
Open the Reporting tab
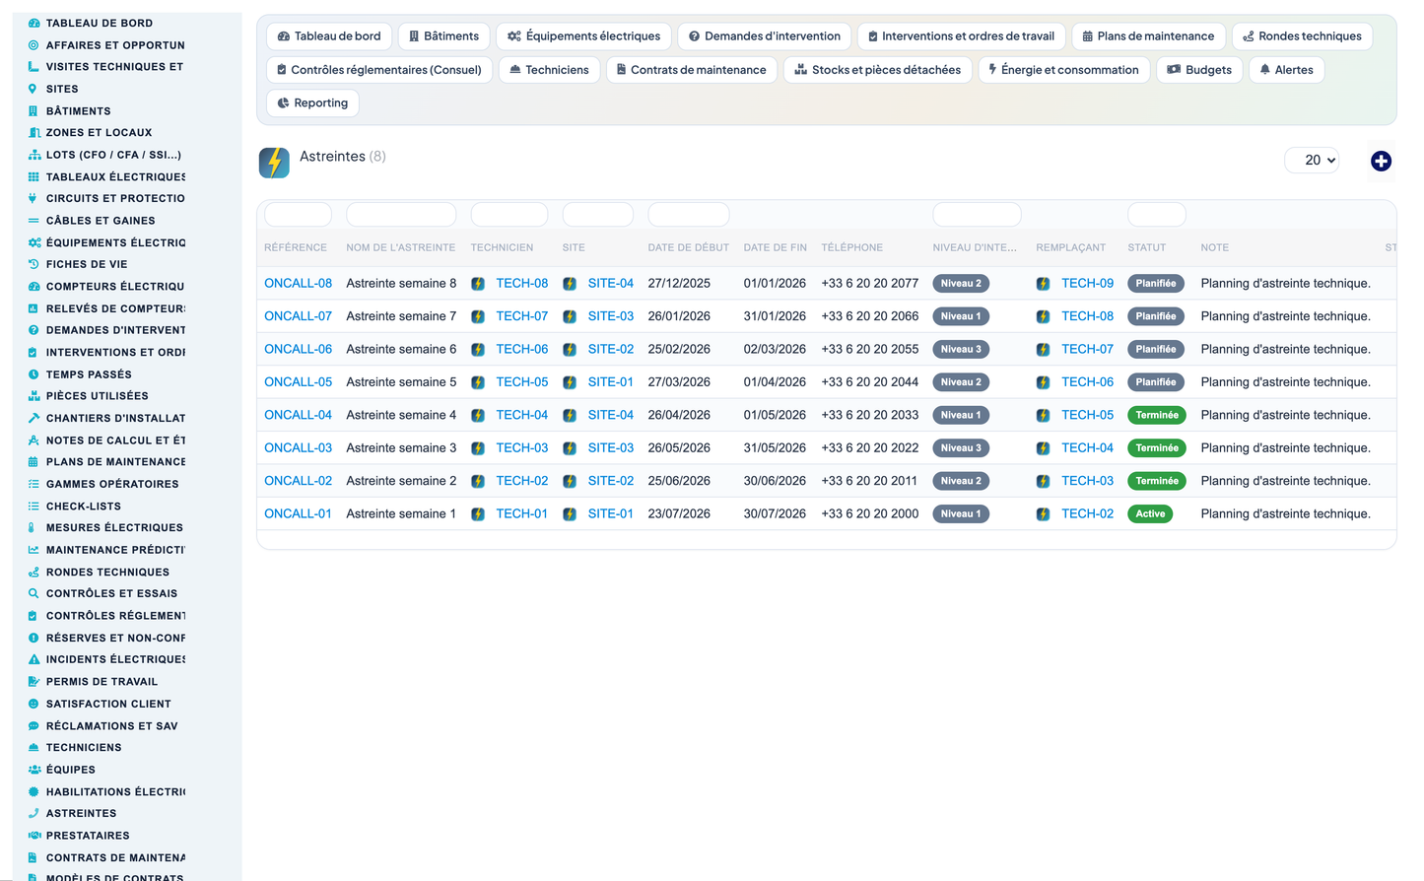pyautogui.click(x=313, y=102)
